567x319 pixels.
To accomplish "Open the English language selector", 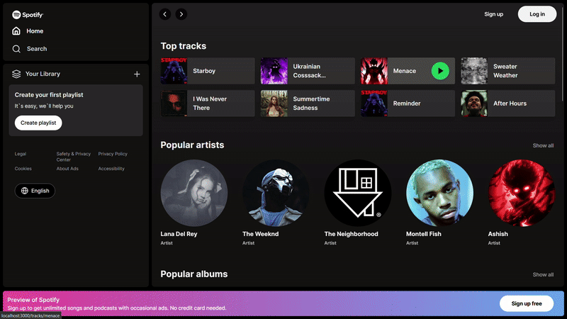I will [x=35, y=191].
